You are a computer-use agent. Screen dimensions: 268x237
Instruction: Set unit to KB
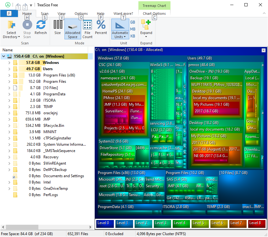133,36
